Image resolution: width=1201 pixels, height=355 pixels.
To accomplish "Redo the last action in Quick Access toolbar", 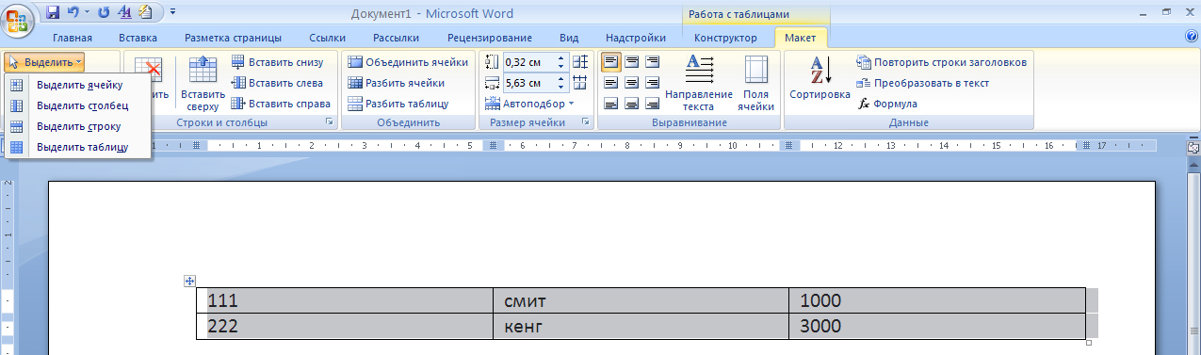I will point(103,13).
